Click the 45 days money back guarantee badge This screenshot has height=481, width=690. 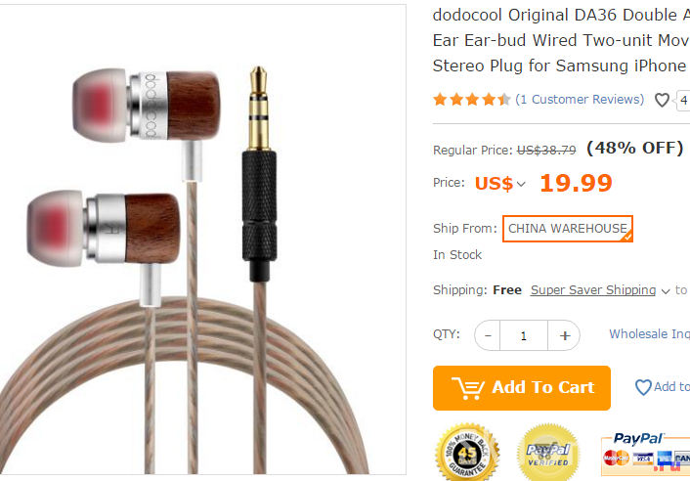[467, 452]
